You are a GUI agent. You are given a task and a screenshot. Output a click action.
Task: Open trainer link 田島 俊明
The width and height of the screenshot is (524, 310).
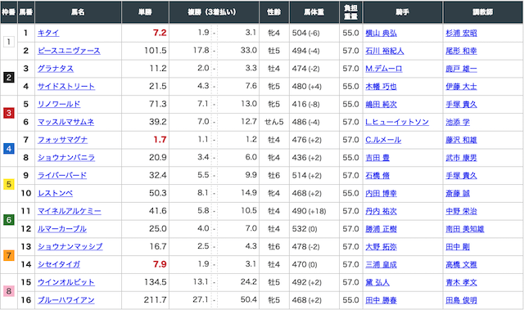461,300
